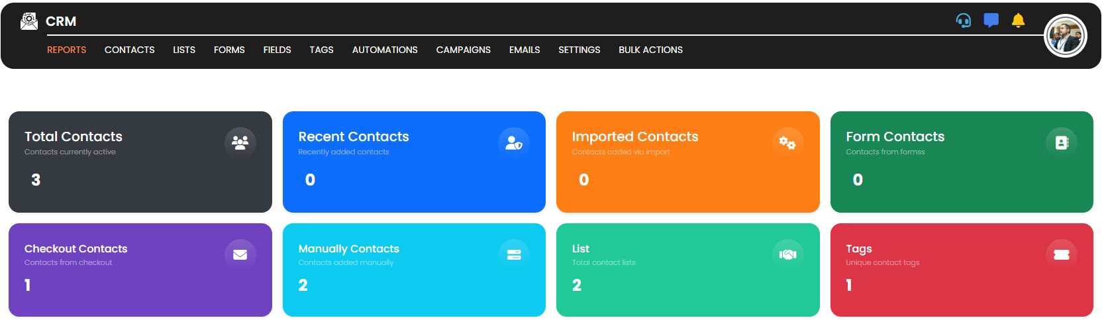
Task: Open the user profile avatar
Action: point(1065,36)
